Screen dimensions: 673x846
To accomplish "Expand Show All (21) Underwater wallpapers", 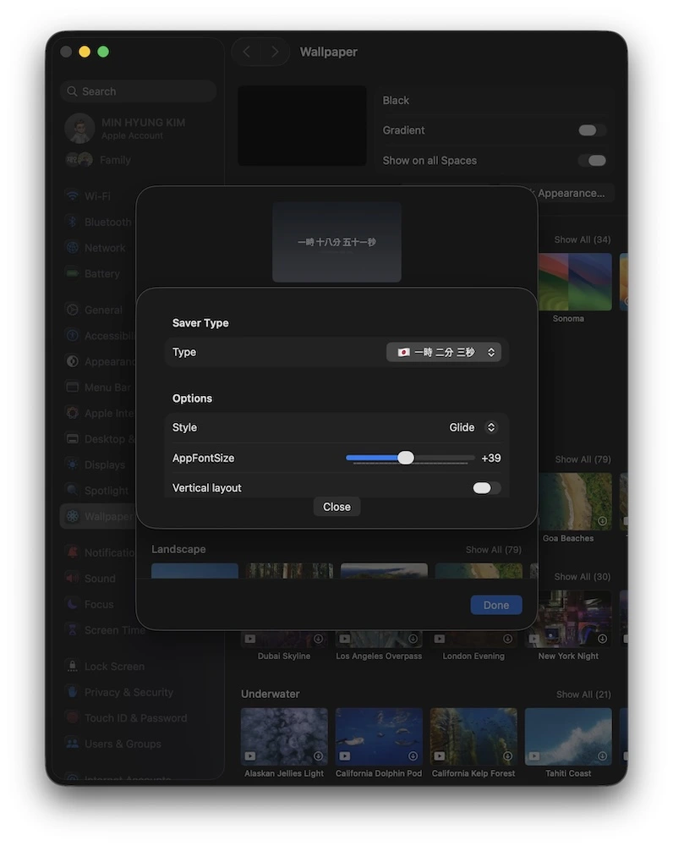I will coord(583,695).
